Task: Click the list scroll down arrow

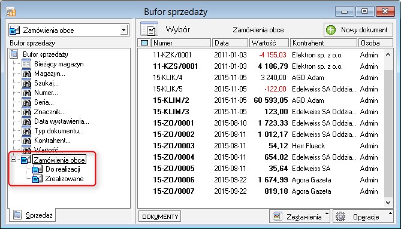Action: (388, 203)
